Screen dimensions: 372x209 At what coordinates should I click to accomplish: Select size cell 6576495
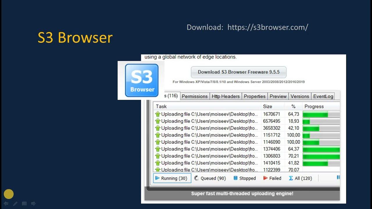(271, 121)
